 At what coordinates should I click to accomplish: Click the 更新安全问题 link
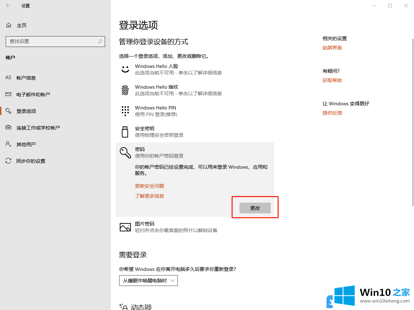[x=150, y=186]
